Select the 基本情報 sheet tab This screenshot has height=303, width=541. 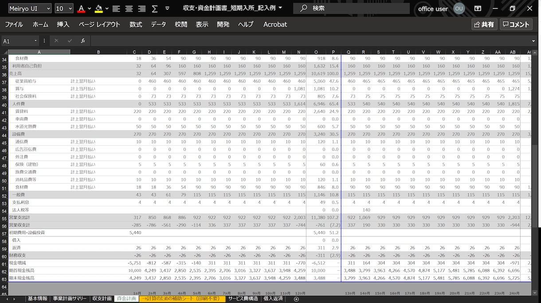click(38, 299)
